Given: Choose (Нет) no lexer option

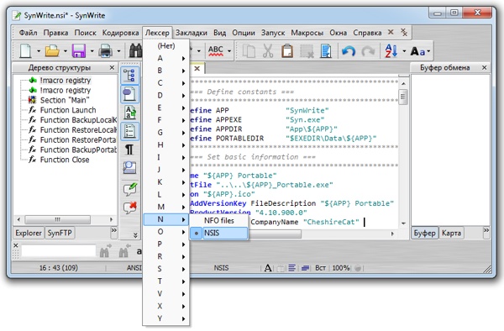Looking at the screenshot, I should 166,45.
